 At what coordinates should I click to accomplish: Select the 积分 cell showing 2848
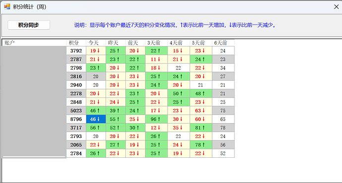76,102
